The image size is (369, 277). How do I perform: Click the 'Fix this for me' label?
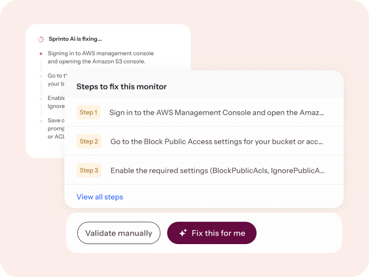[x=218, y=233]
